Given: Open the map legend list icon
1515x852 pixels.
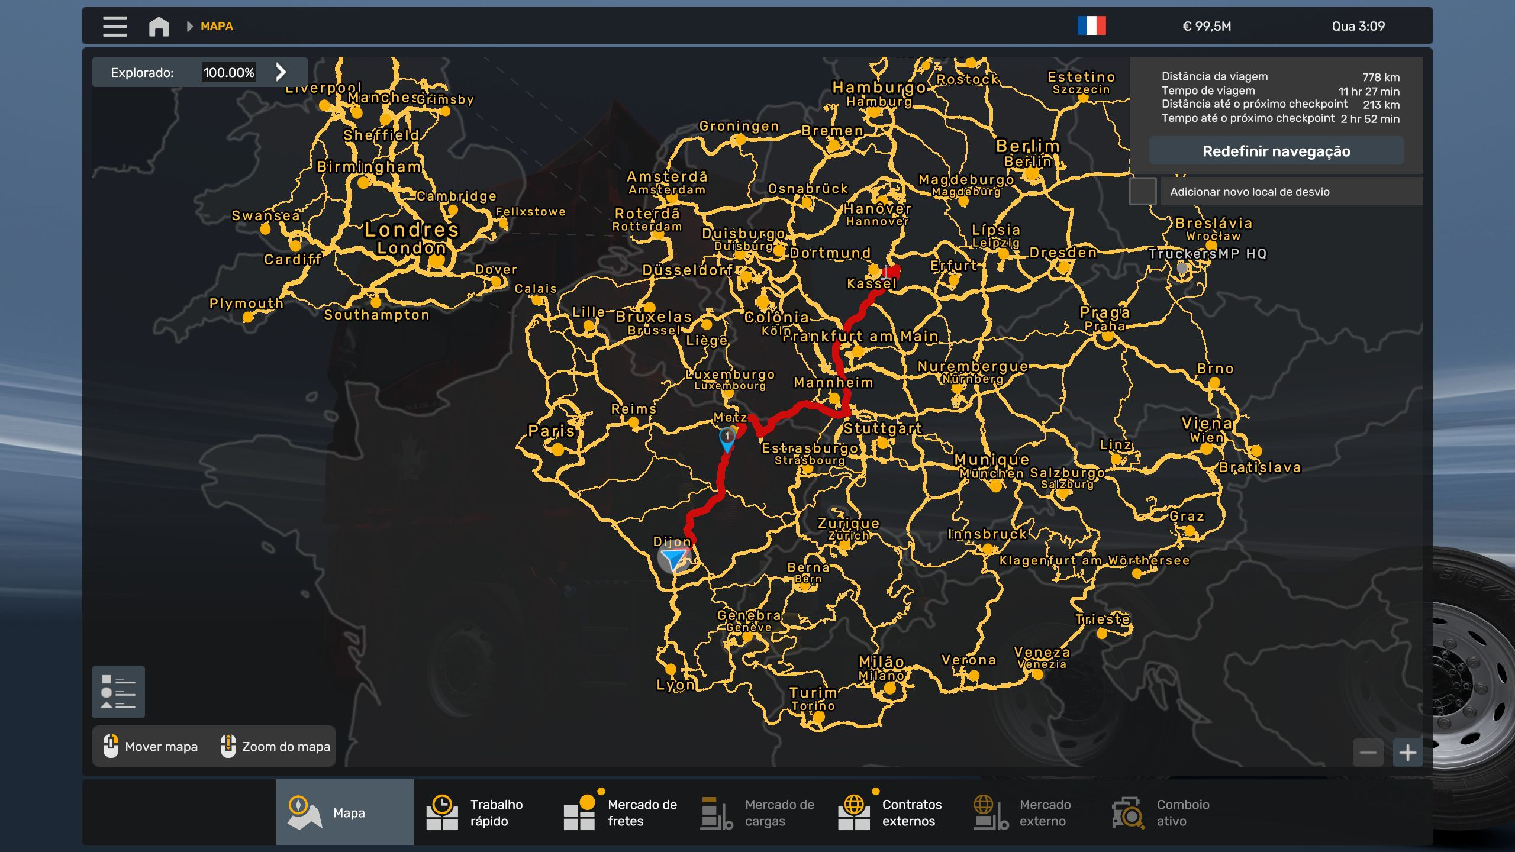Looking at the screenshot, I should pos(118,692).
